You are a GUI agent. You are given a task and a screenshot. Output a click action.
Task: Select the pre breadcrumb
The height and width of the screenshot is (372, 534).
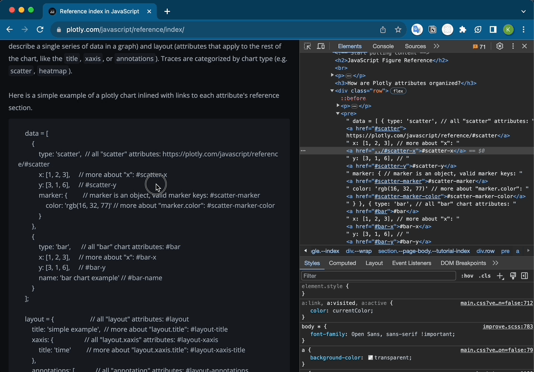click(505, 251)
